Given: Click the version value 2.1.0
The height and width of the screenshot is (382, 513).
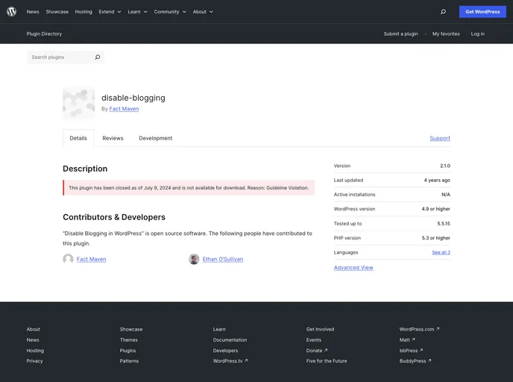Looking at the screenshot, I should point(445,166).
